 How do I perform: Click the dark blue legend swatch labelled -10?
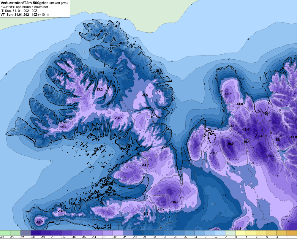138,233
